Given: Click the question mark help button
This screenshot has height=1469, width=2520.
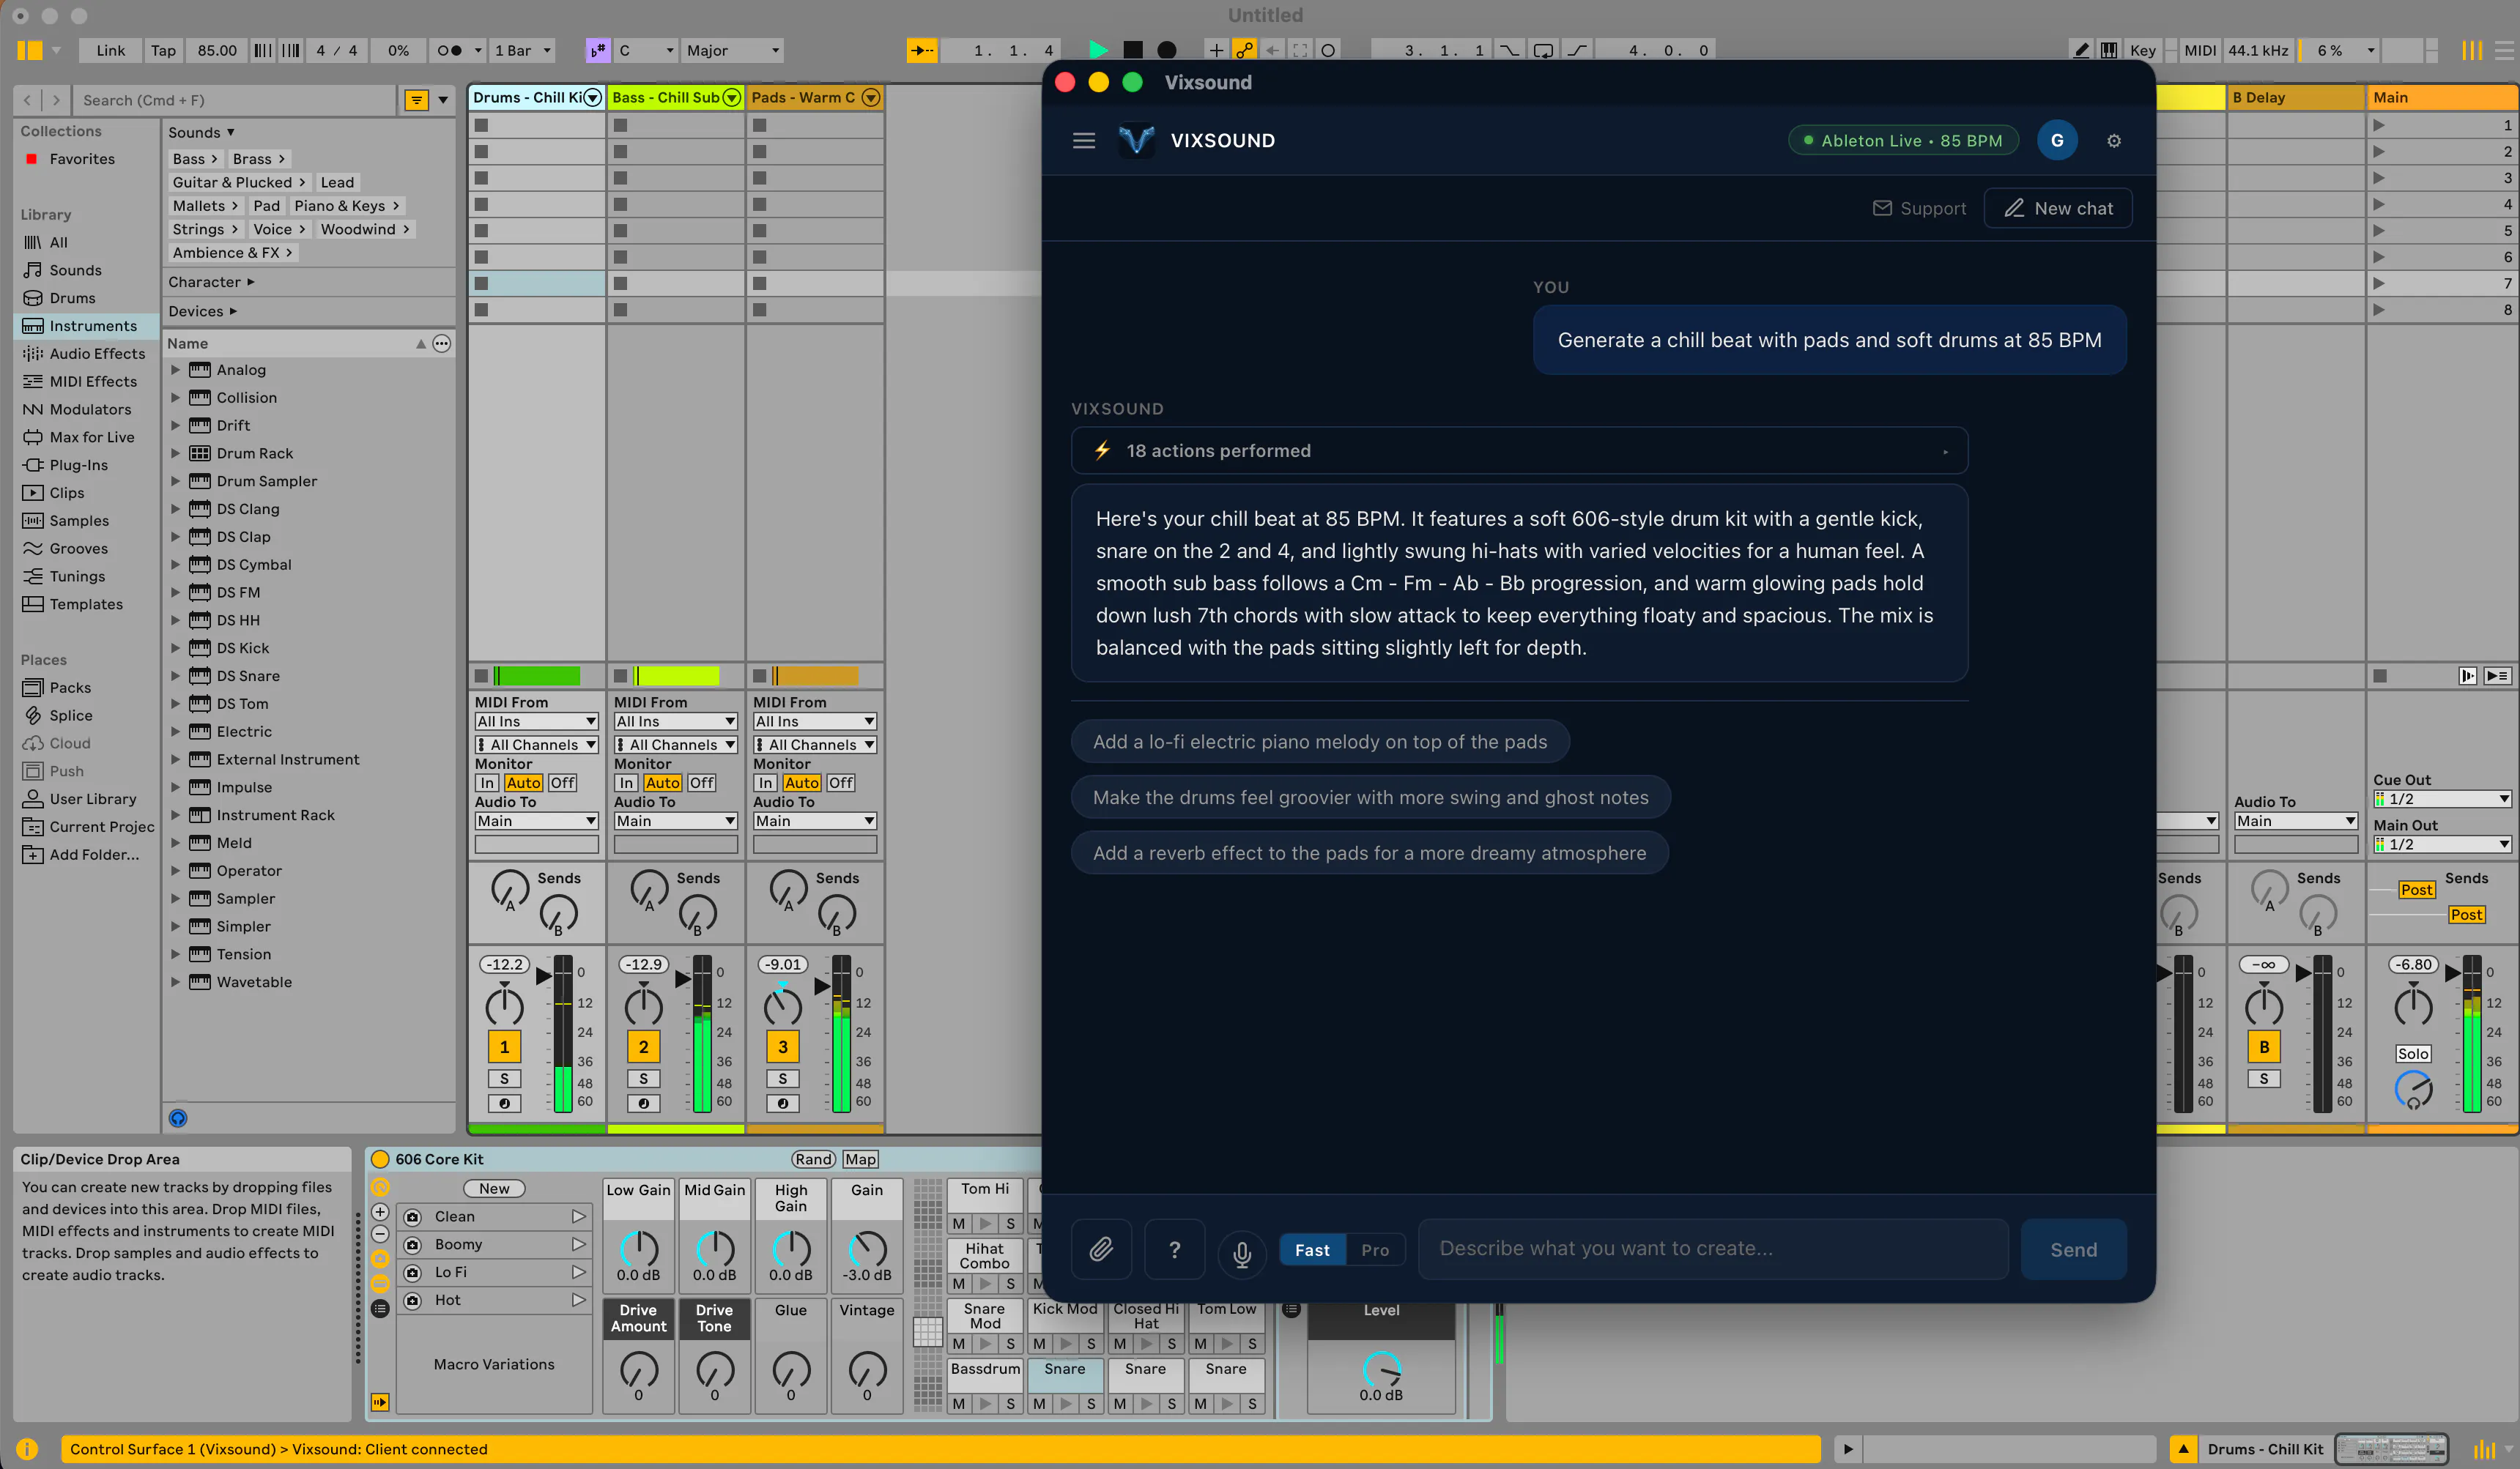Looking at the screenshot, I should coord(1175,1249).
